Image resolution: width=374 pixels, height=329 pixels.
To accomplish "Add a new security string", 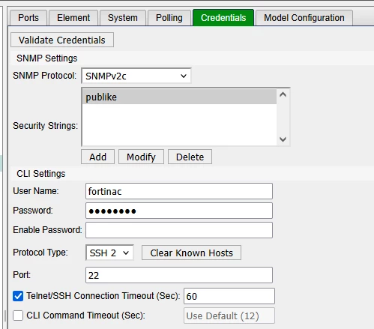I will pyautogui.click(x=97, y=157).
